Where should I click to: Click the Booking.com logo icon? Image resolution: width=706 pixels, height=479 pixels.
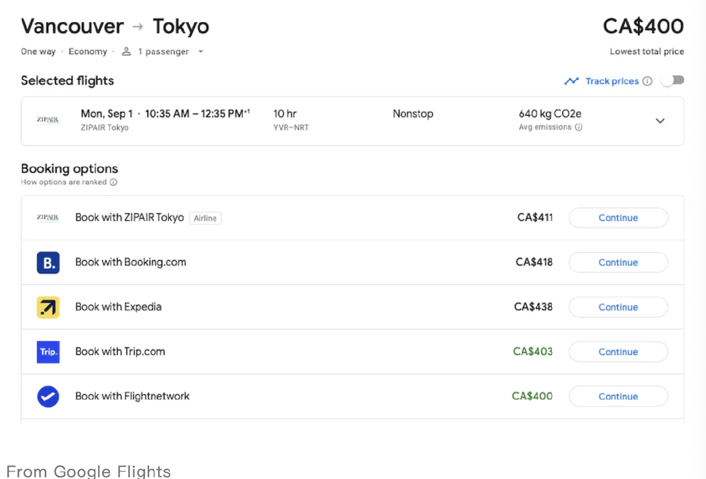[48, 262]
